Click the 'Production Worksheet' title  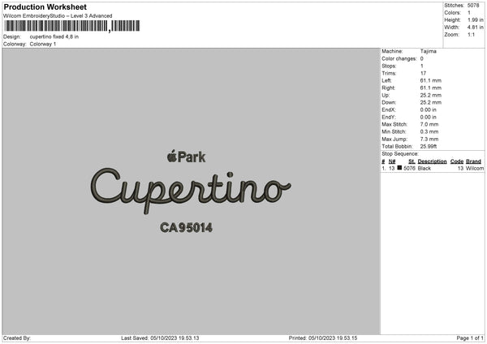pos(45,6)
